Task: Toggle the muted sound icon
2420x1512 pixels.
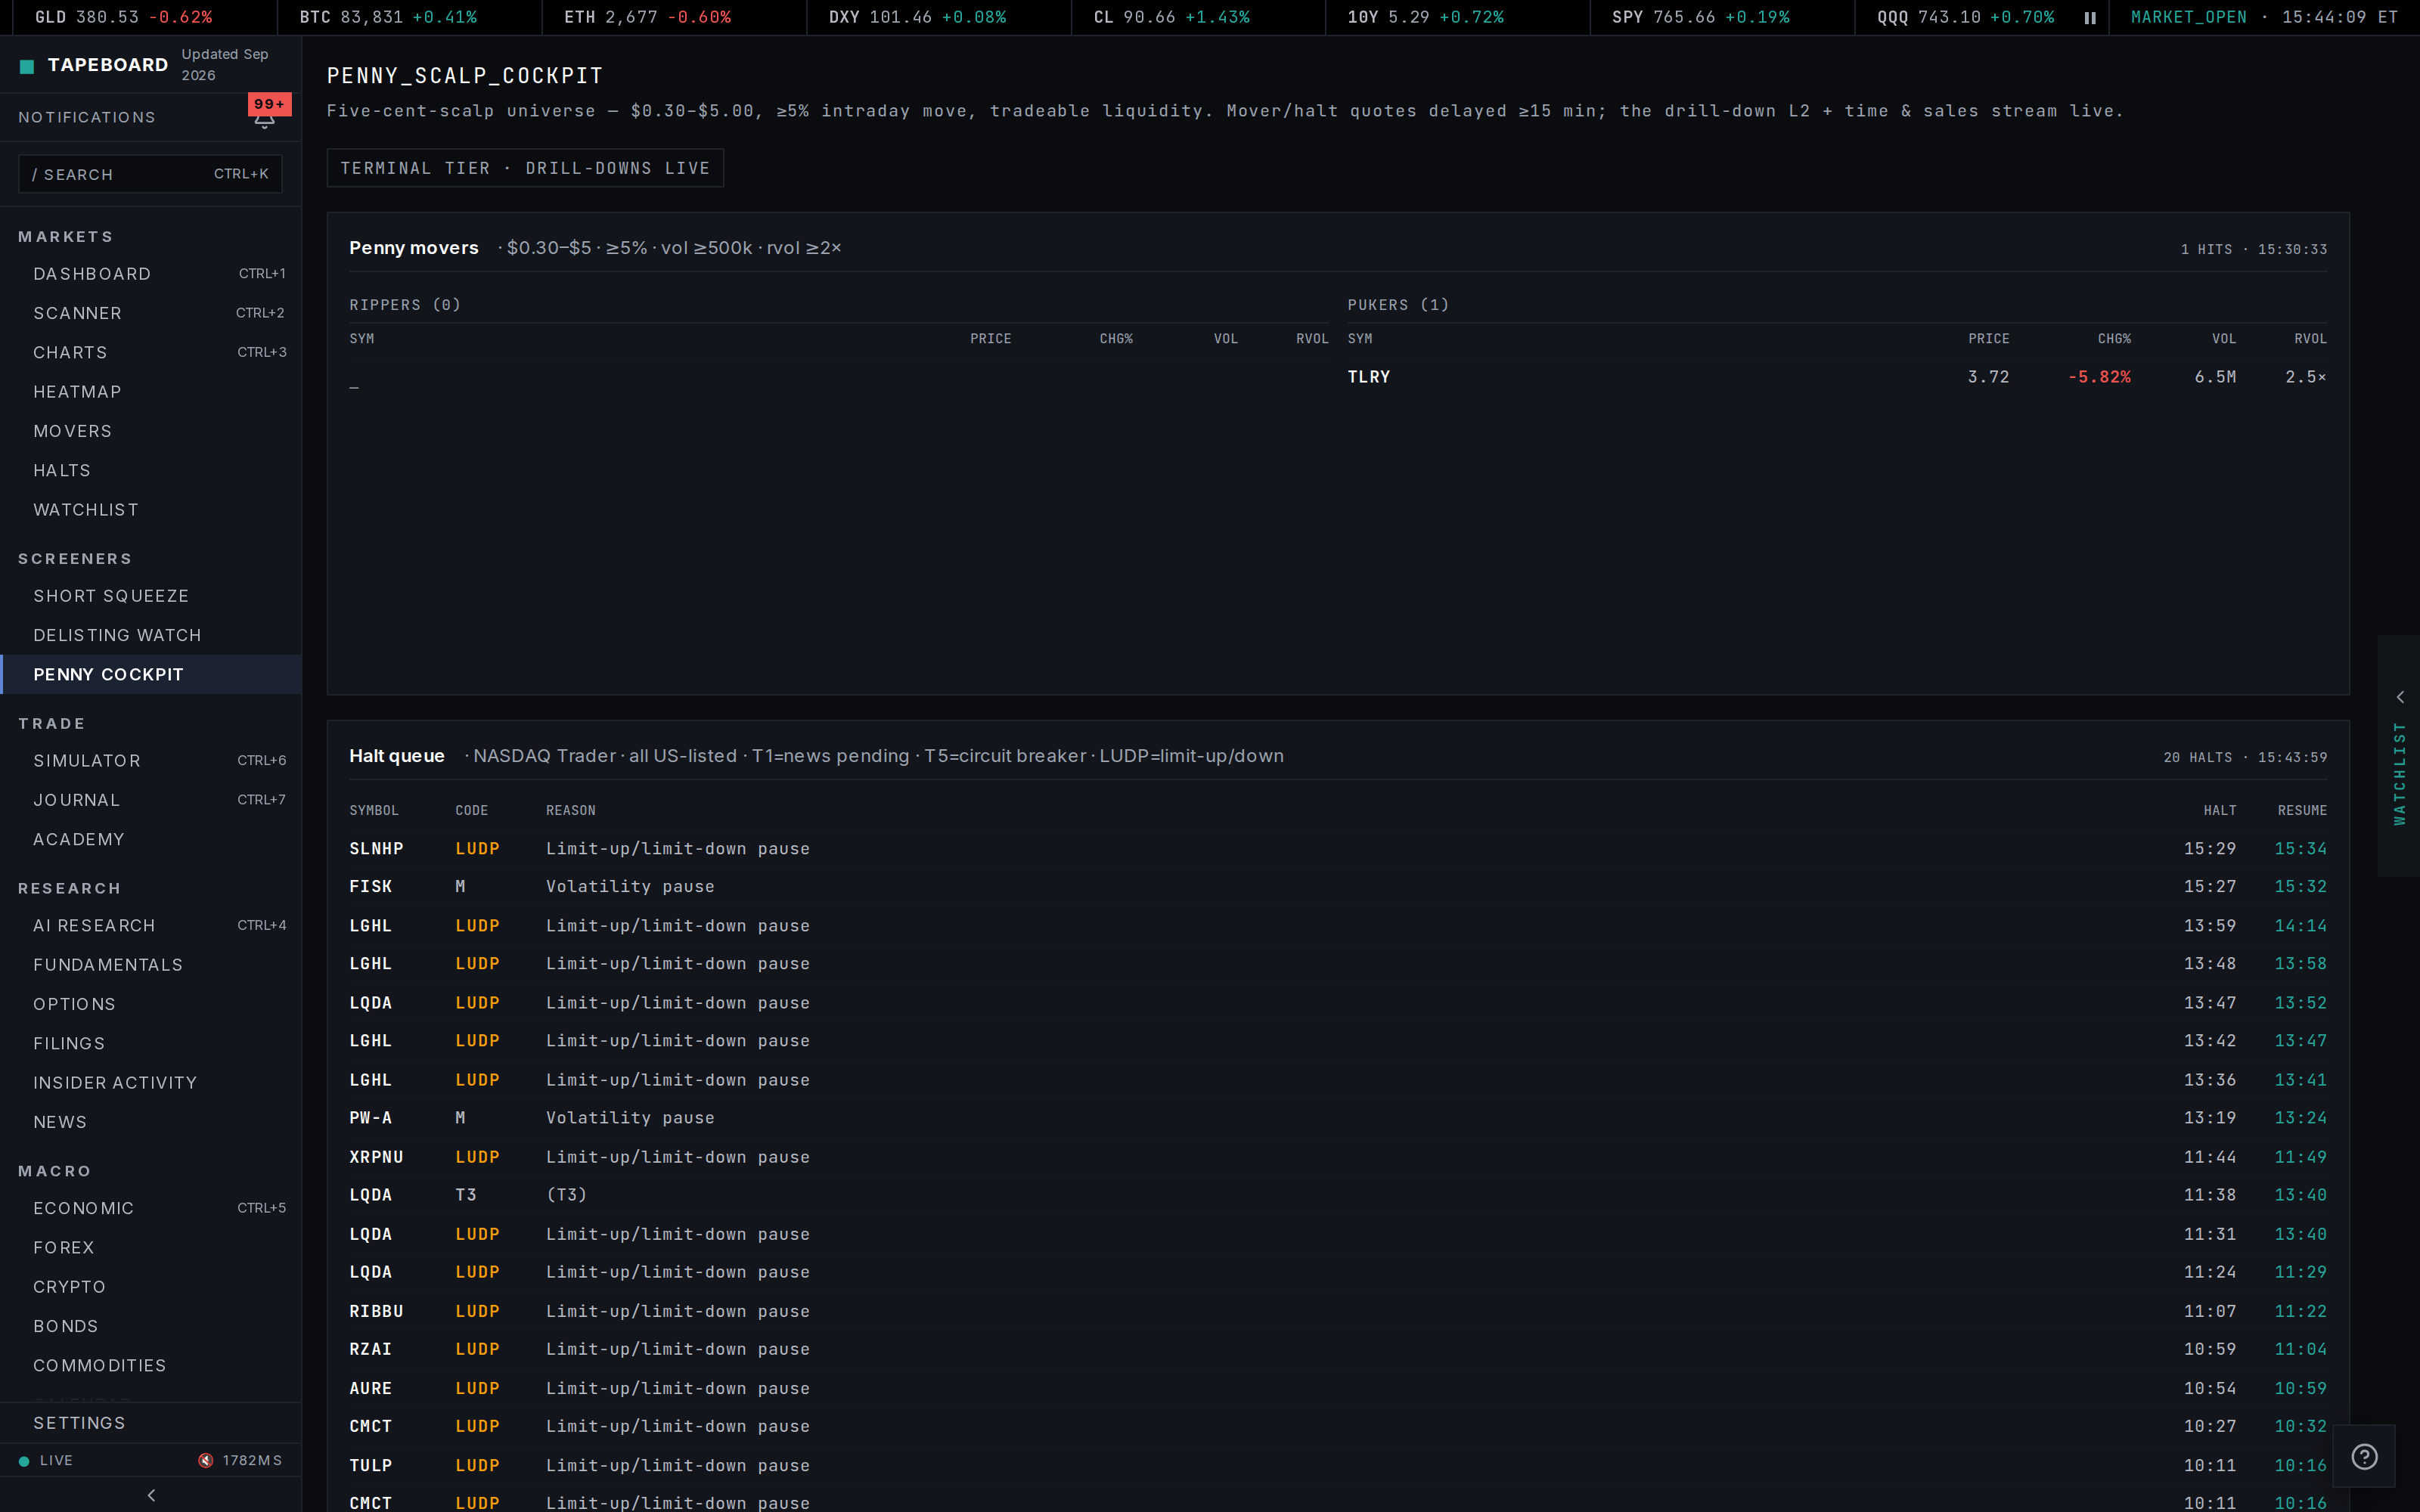Action: point(205,1460)
